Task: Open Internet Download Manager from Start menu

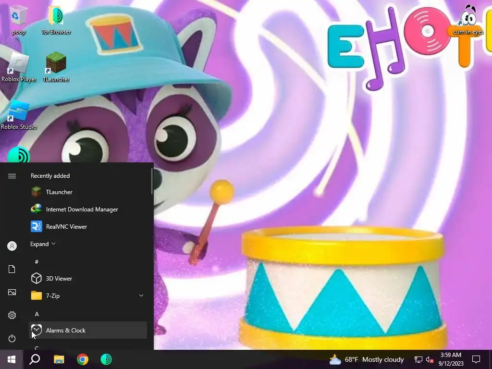Action: click(88, 209)
